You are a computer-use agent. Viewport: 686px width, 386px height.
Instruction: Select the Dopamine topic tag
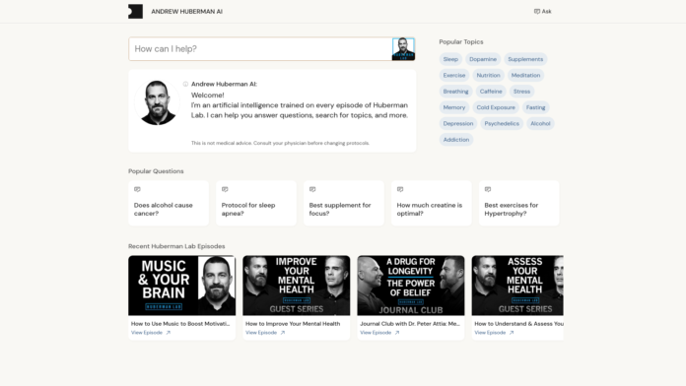pyautogui.click(x=483, y=59)
